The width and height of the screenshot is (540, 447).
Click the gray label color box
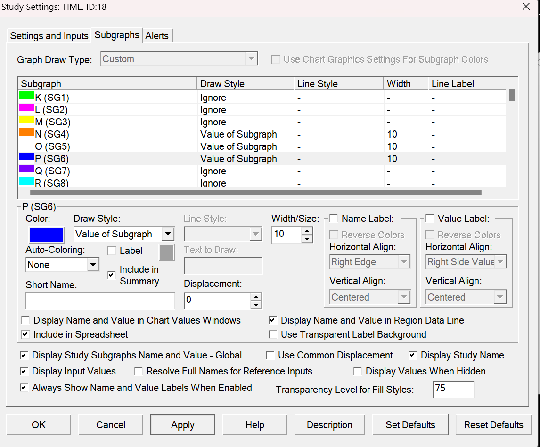pyautogui.click(x=167, y=252)
